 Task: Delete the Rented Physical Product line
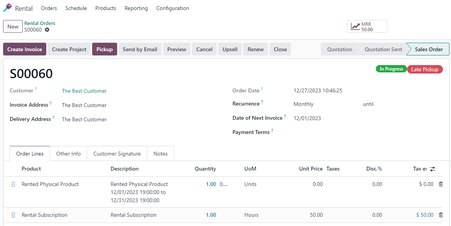coord(441,184)
